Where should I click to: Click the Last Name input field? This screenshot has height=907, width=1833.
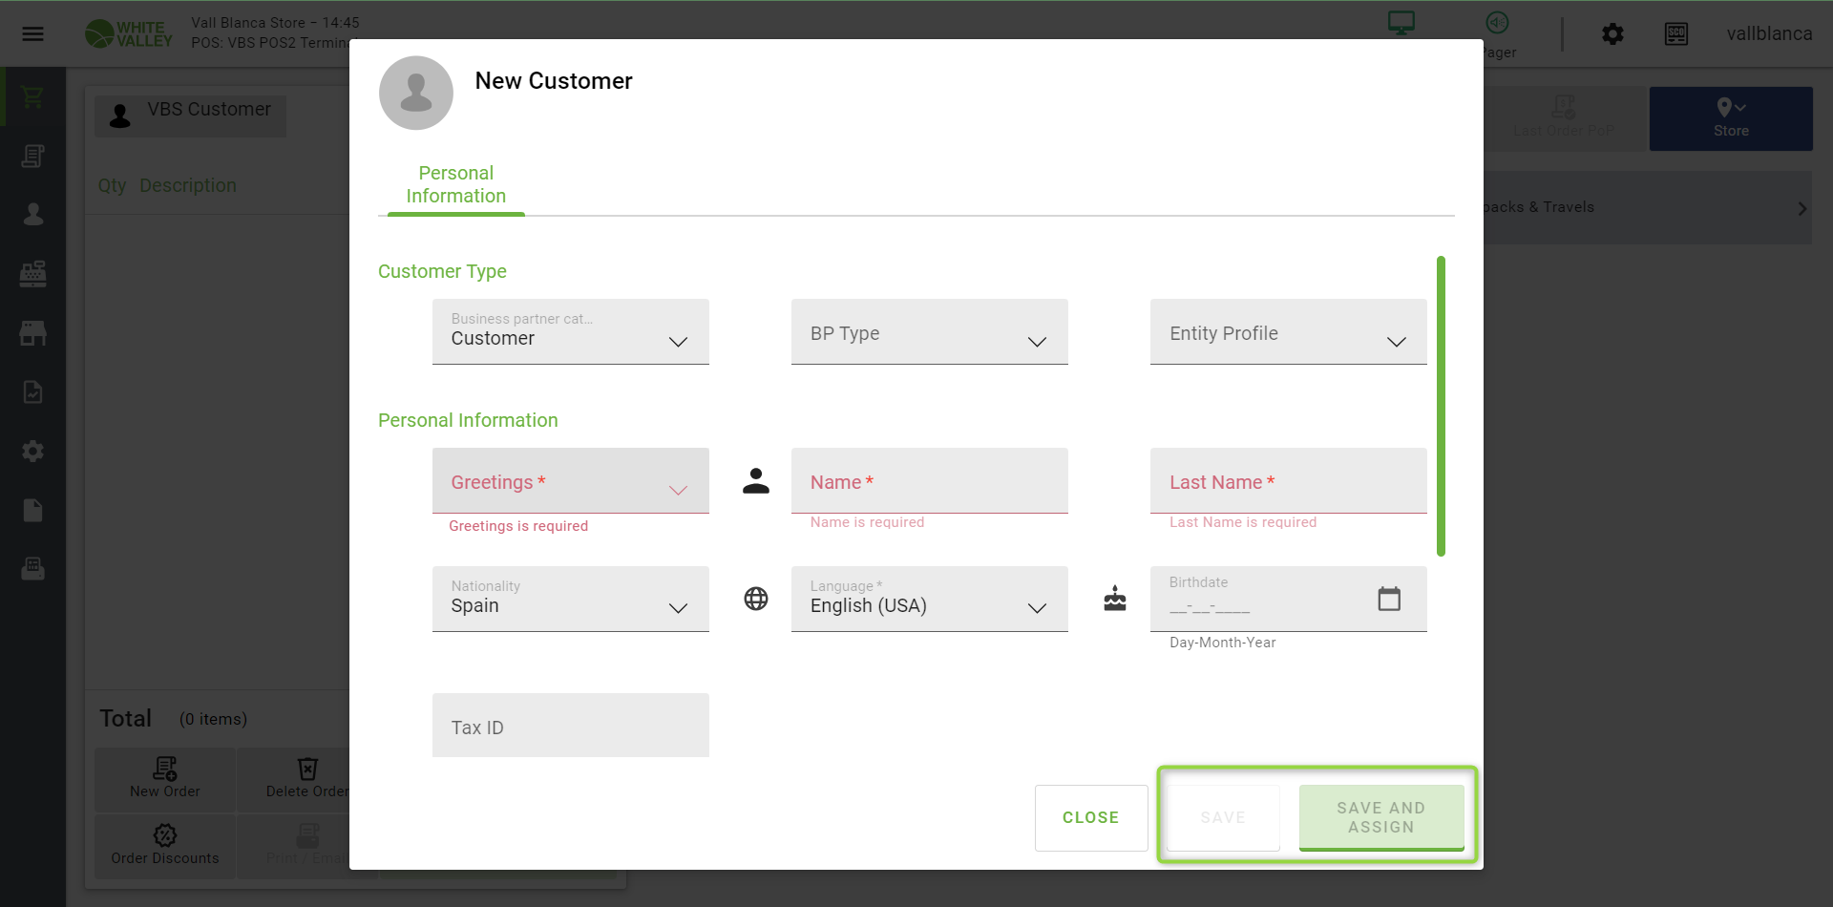(x=1289, y=481)
